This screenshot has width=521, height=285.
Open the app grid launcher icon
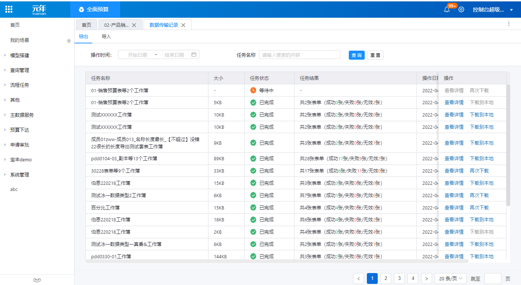point(9,9)
